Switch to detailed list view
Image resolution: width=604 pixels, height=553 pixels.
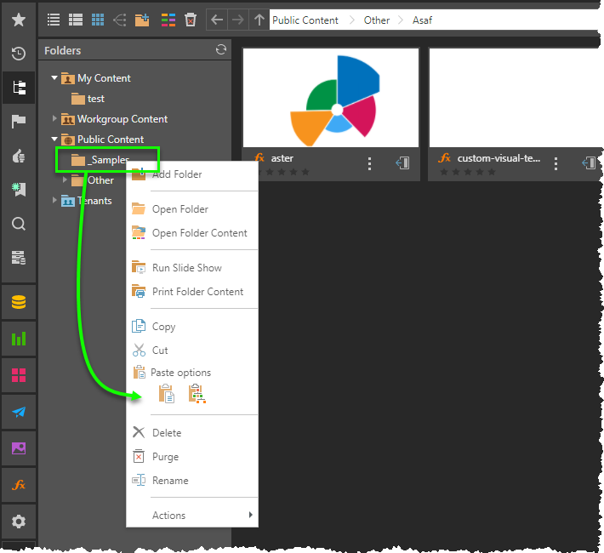(x=76, y=20)
